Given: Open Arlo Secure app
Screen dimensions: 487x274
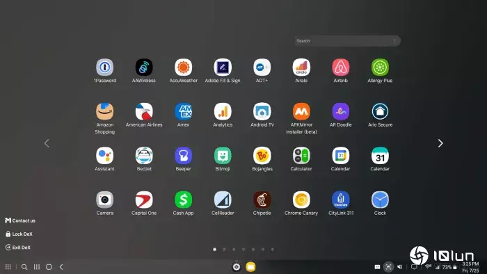Looking at the screenshot, I should tap(380, 111).
